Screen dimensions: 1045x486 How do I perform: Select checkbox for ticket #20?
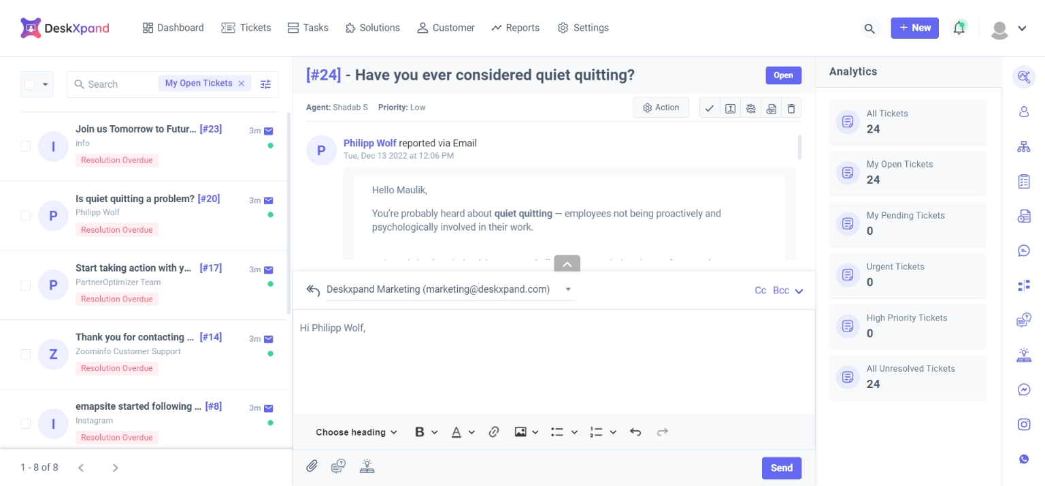[26, 216]
